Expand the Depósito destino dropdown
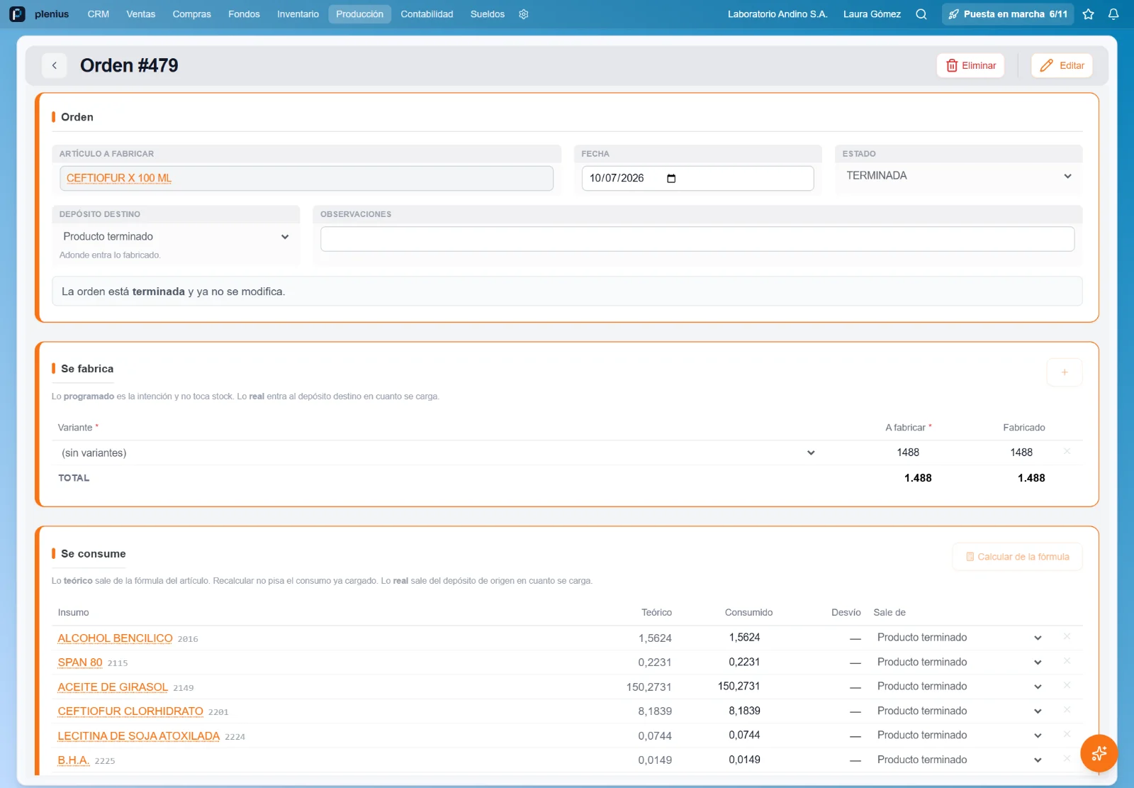This screenshot has height=788, width=1134. click(176, 237)
